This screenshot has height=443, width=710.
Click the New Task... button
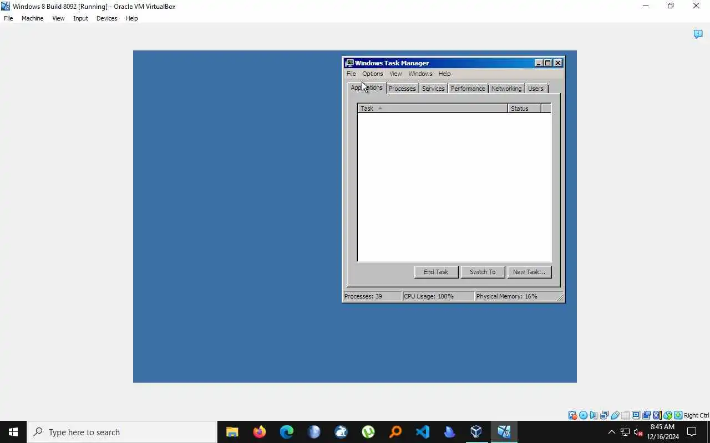[x=529, y=272]
